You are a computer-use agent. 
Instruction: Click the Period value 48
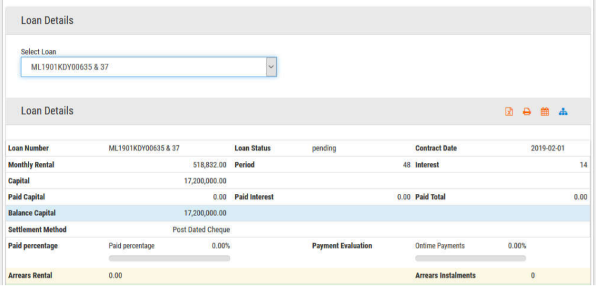coord(407,165)
